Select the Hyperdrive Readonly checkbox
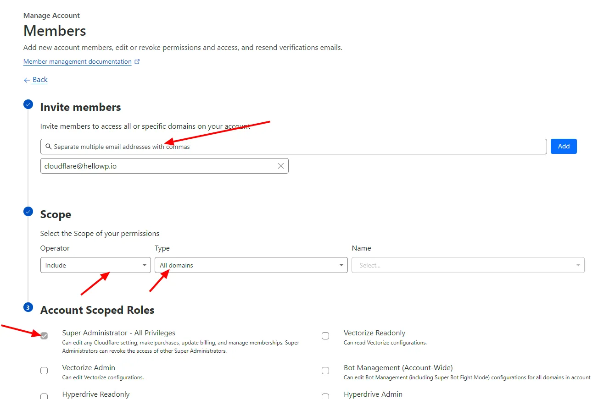Image resolution: width=615 pixels, height=399 pixels. point(44,396)
